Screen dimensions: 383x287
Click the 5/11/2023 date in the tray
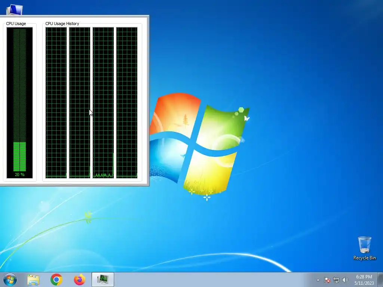[x=364, y=283]
